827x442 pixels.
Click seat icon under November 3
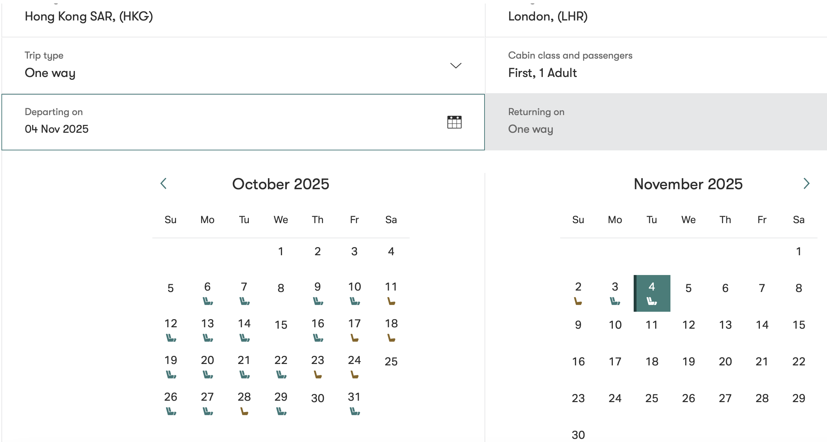pos(615,301)
